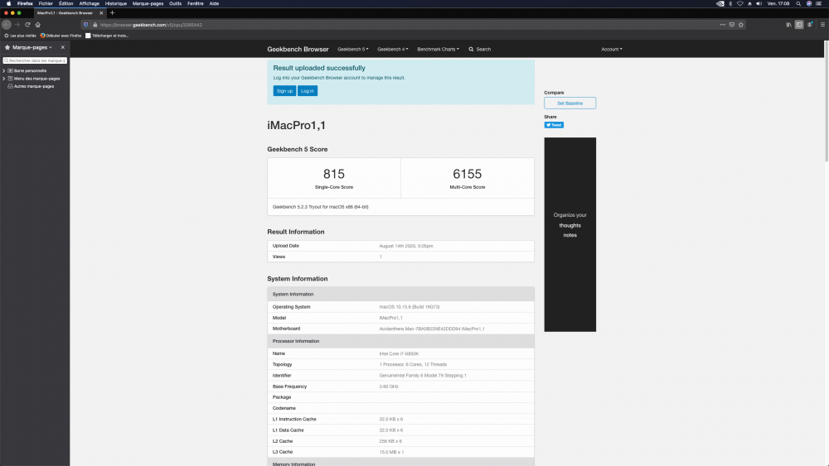
Task: Open the Historique menu in menu bar
Action: 116,3
